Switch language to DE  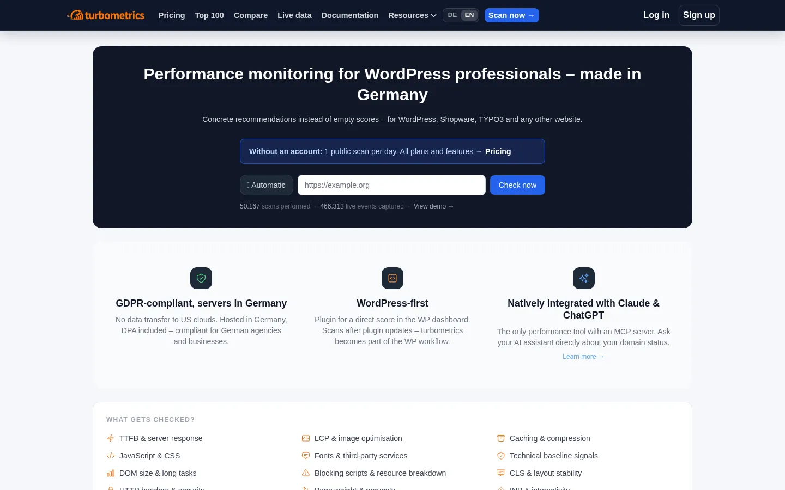[x=452, y=15]
